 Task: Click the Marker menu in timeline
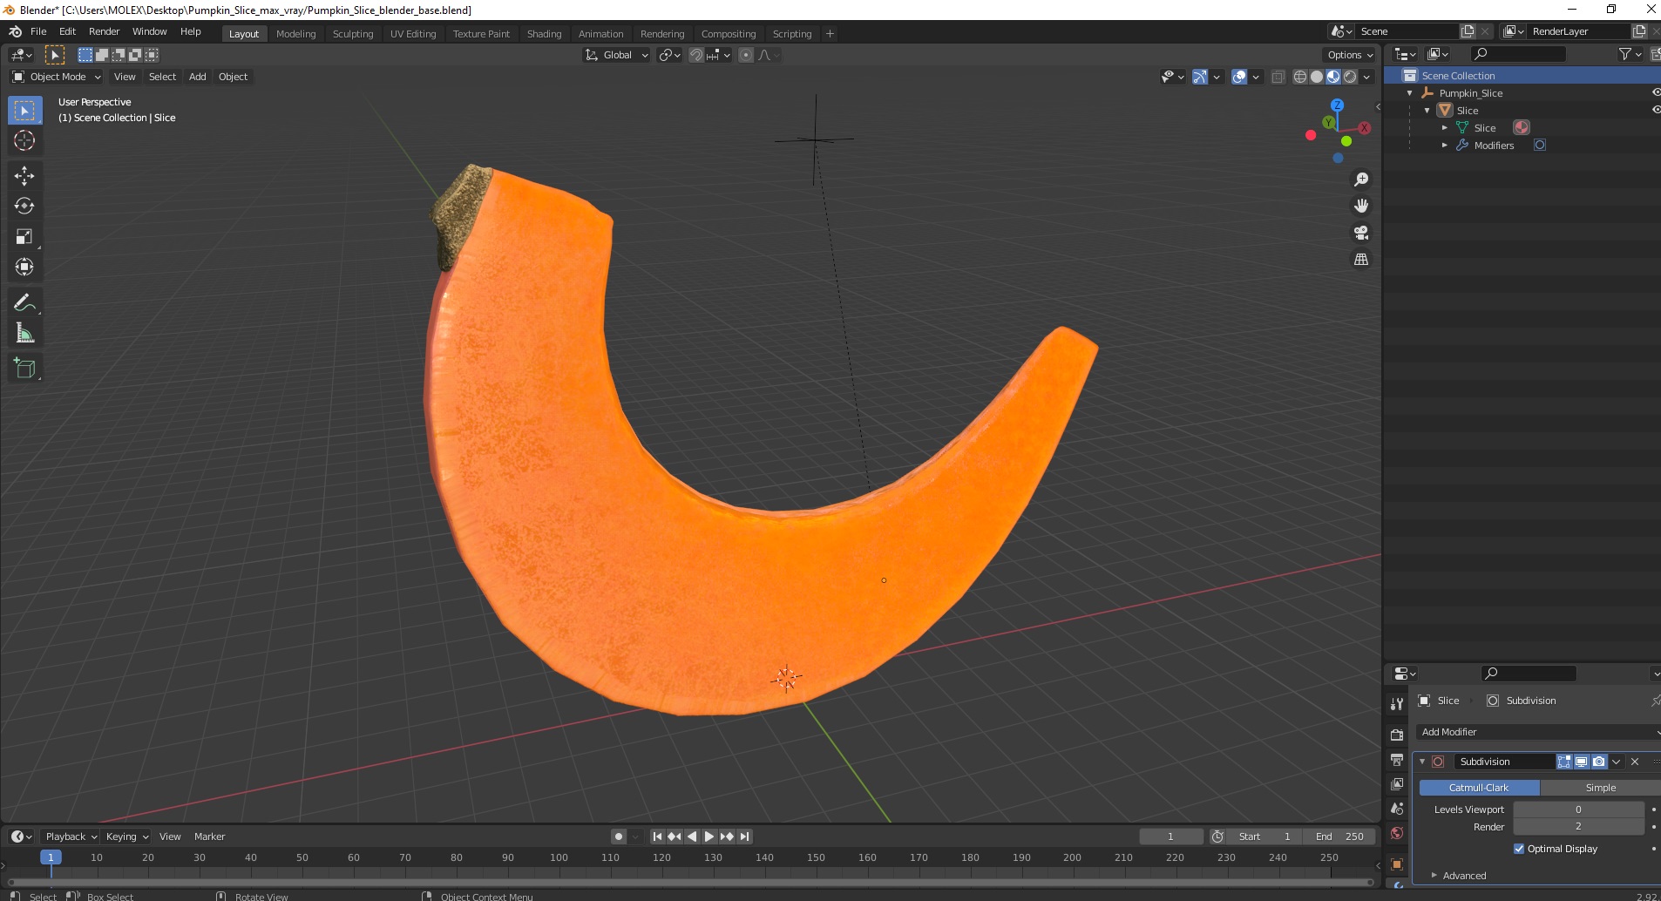point(209,837)
